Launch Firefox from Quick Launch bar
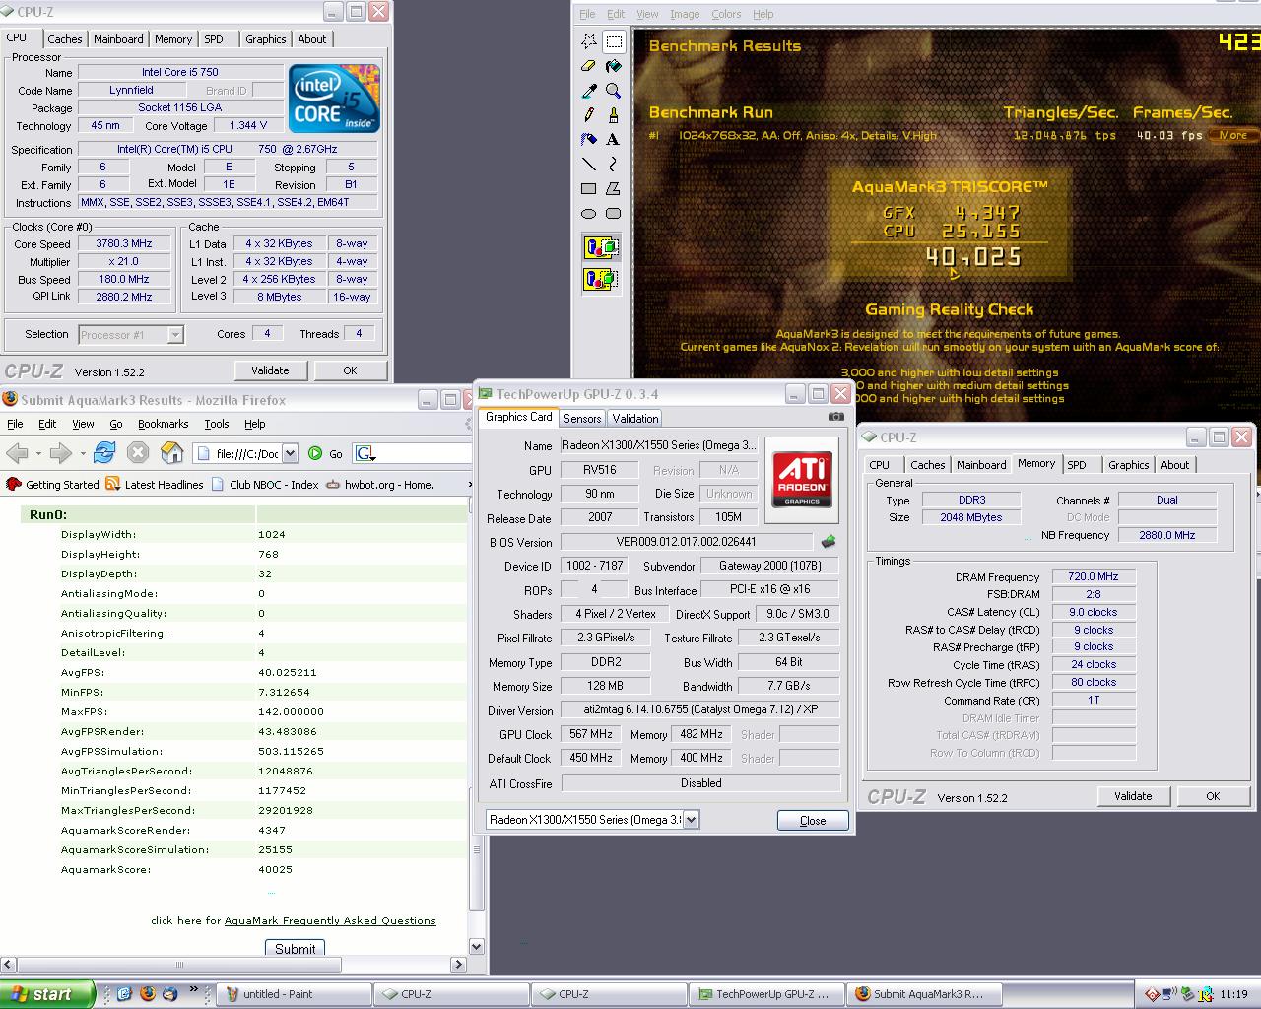 [148, 994]
